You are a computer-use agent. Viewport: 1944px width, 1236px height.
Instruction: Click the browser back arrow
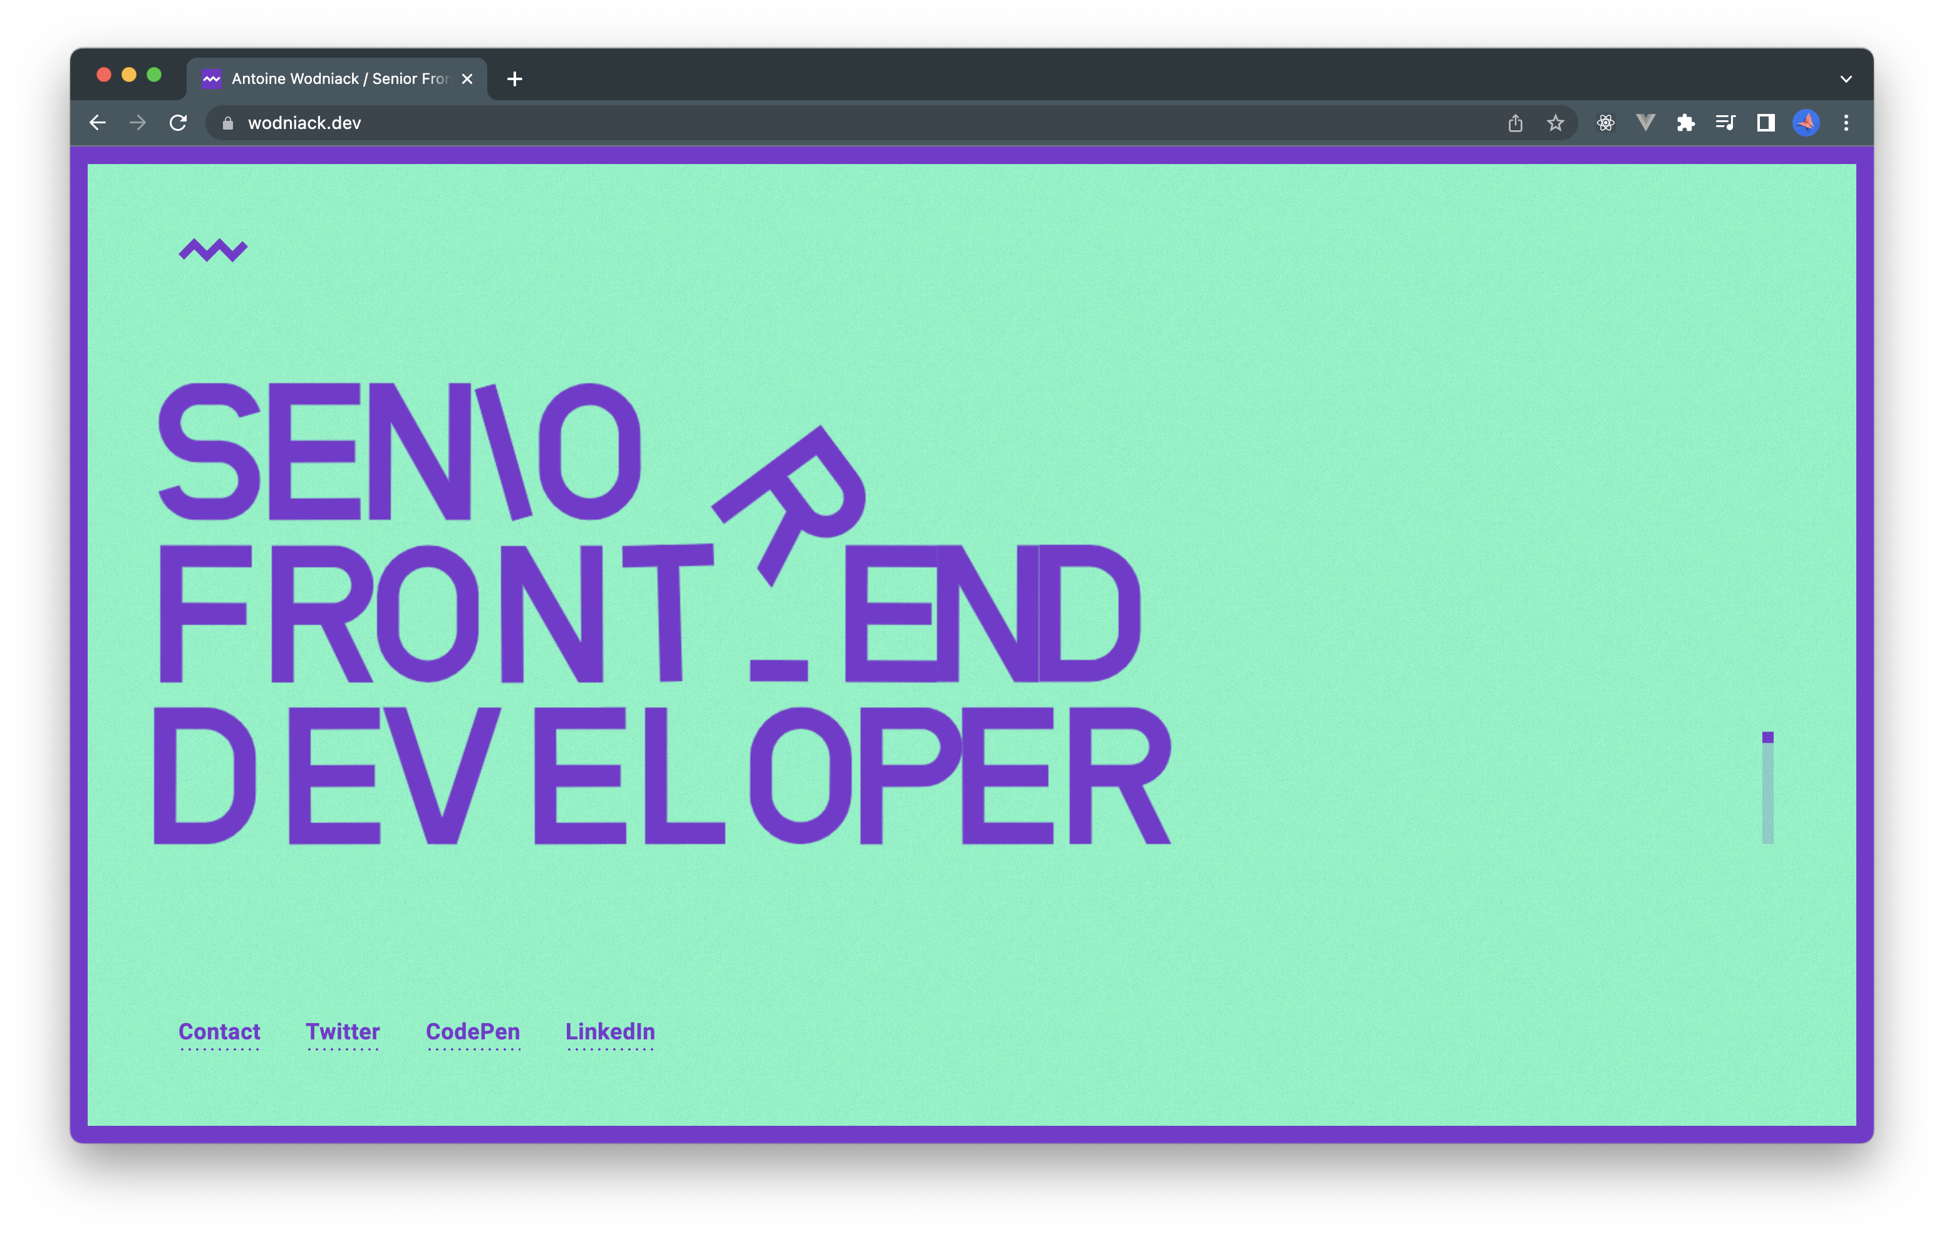click(98, 123)
